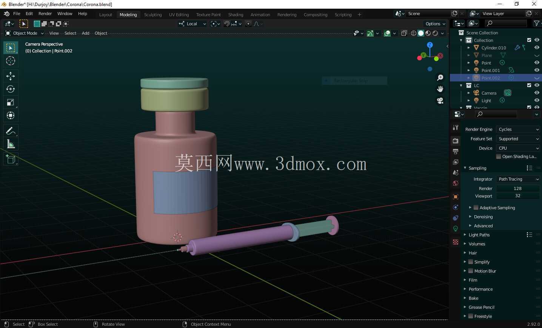Open the Object properties tab
The image size is (542, 328).
pos(456,197)
